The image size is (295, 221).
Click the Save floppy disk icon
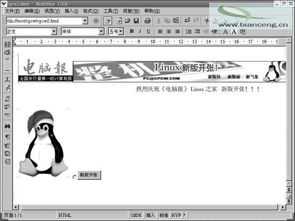pos(136,21)
